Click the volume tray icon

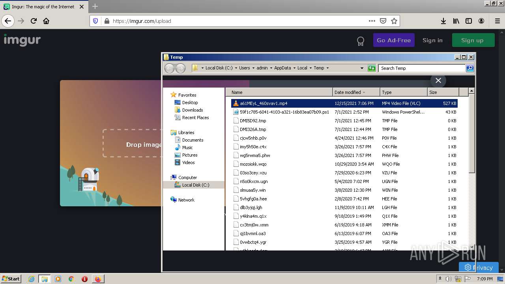(x=449, y=279)
